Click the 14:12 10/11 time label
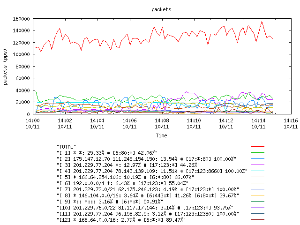 click(x=226, y=124)
